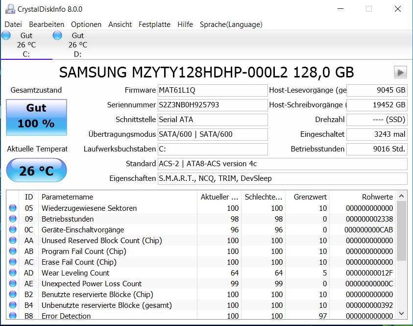
Task: Click the blue health dot for drive D:
Action: click(57, 35)
